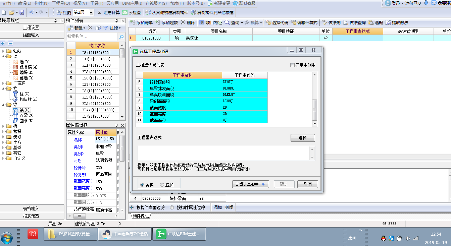Click 选配 toolbar item
451x246 pixels.
(375, 22)
